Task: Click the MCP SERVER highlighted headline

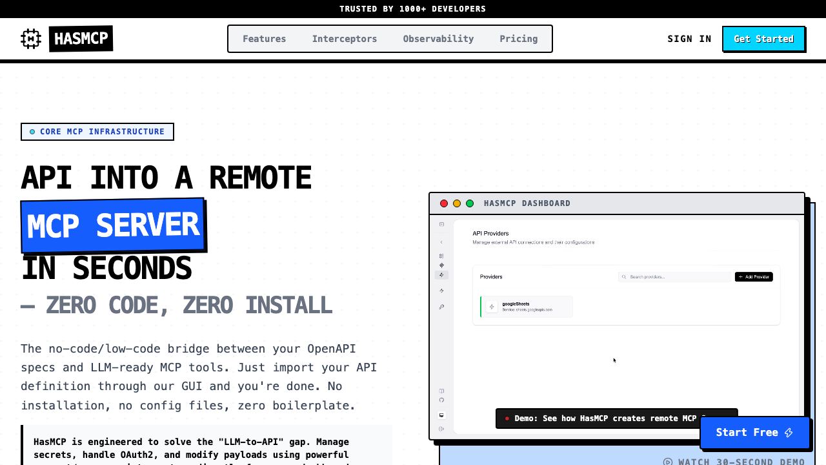Action: [x=114, y=225]
